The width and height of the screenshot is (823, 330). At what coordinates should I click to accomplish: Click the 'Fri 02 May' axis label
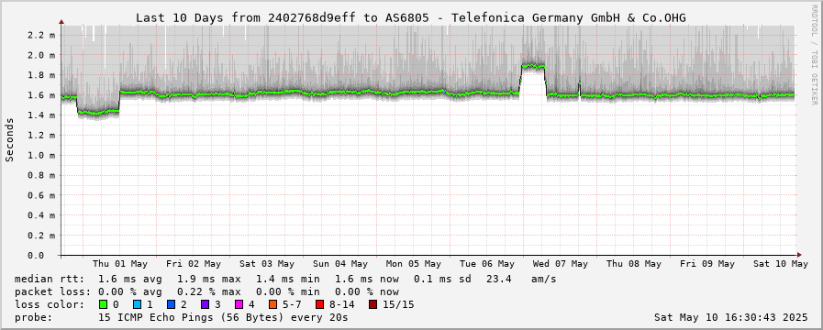click(194, 263)
